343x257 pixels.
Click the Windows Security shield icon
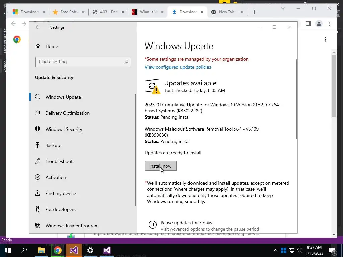pyautogui.click(x=38, y=129)
